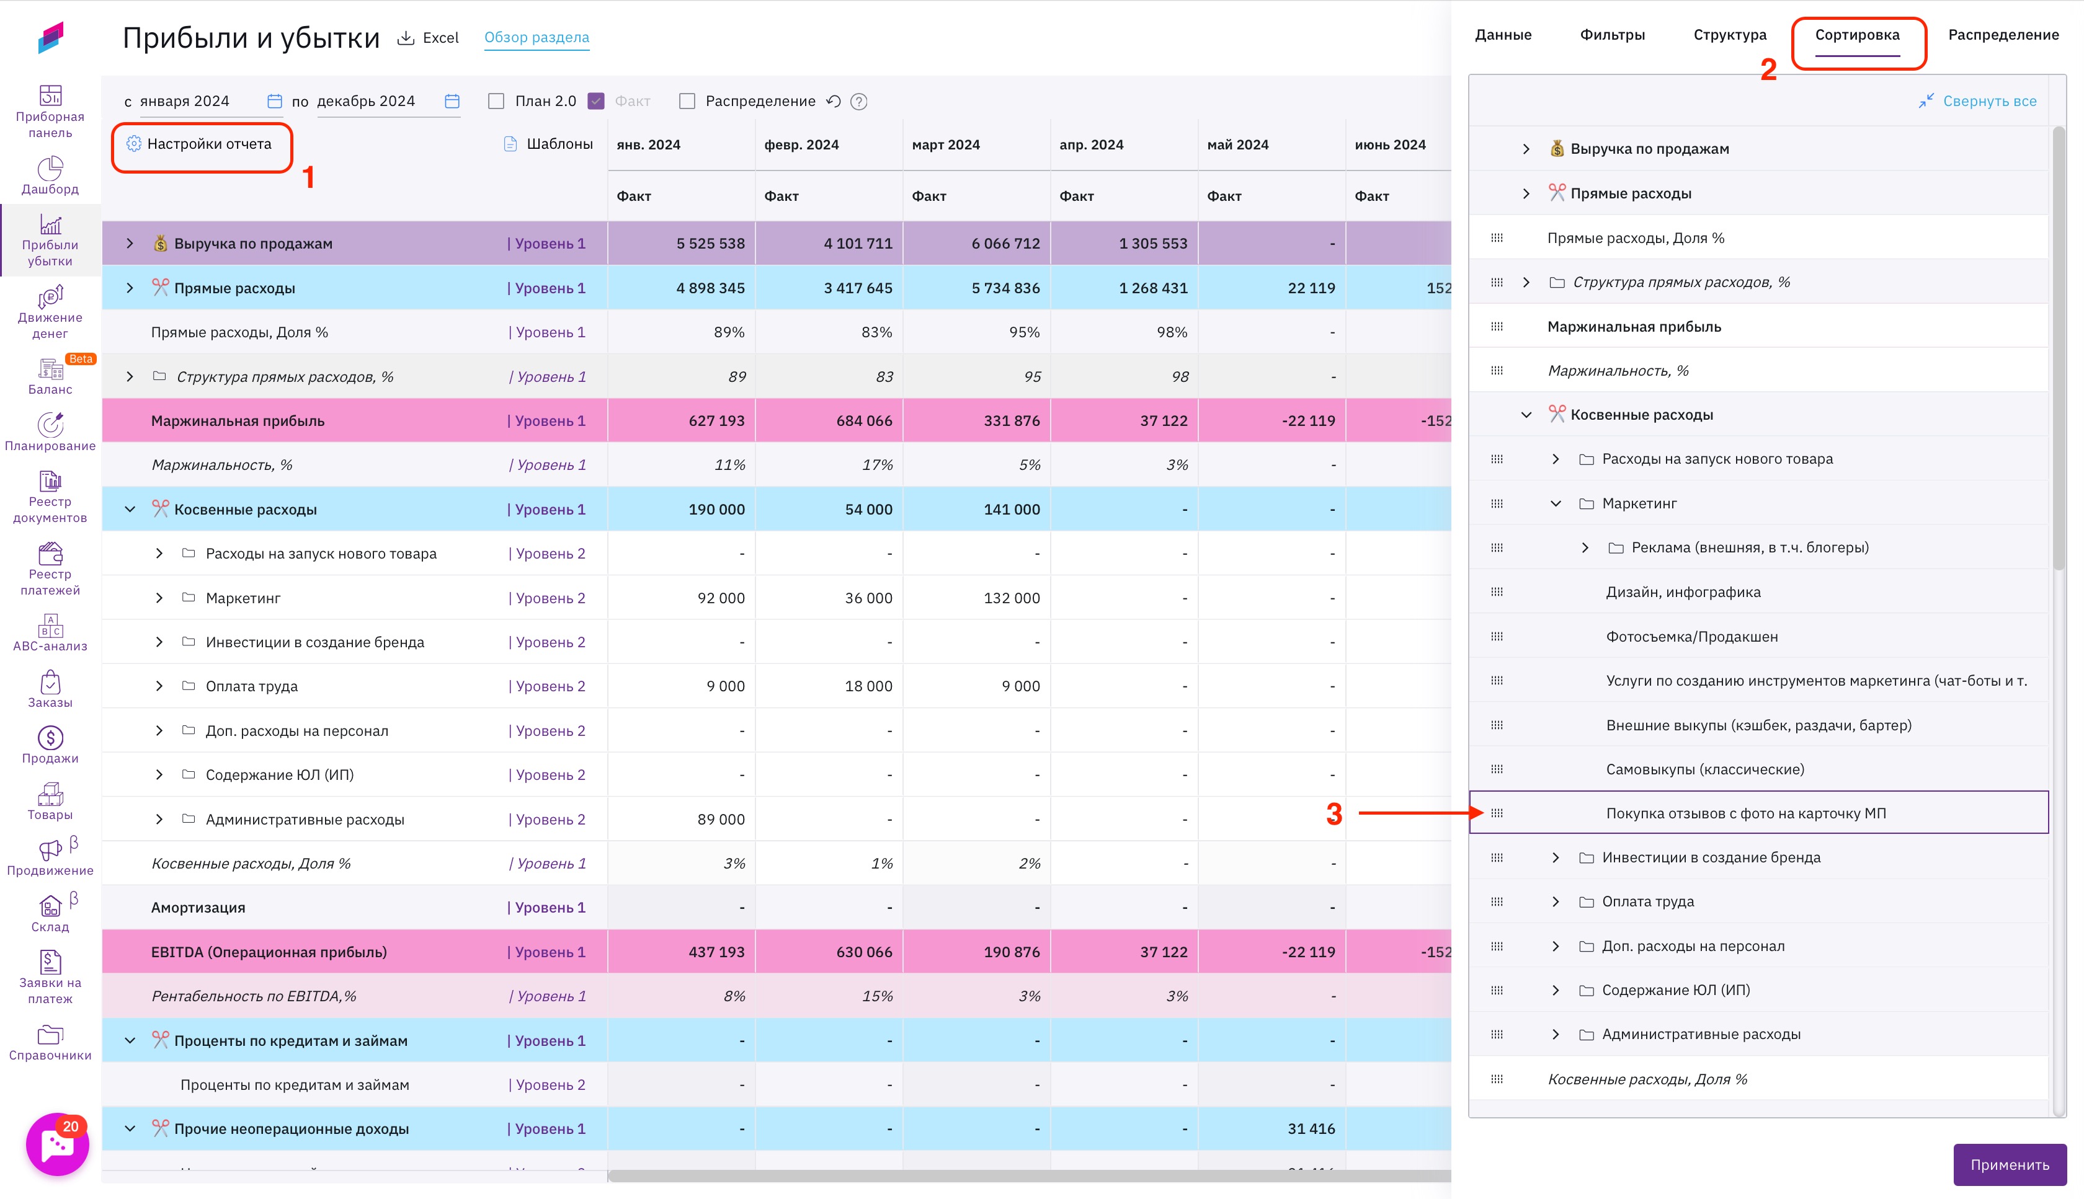Toggle the Факт checkbox

(597, 101)
